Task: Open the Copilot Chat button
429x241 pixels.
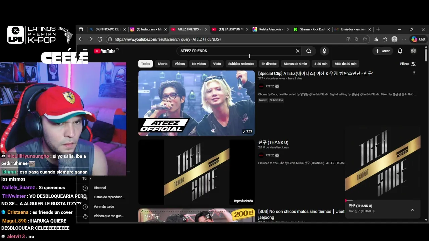Action: coord(418,39)
